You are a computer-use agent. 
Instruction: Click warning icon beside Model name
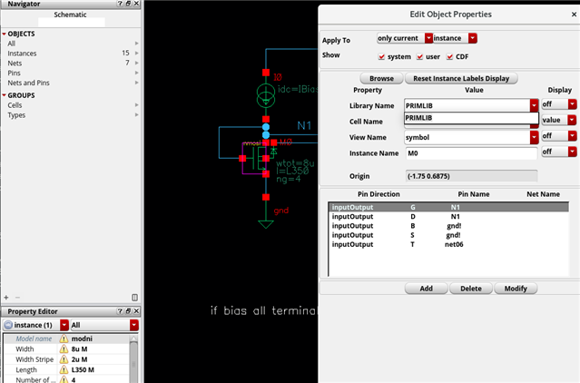click(64, 339)
